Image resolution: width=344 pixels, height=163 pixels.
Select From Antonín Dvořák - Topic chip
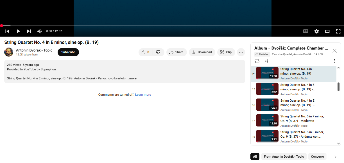[284, 157]
